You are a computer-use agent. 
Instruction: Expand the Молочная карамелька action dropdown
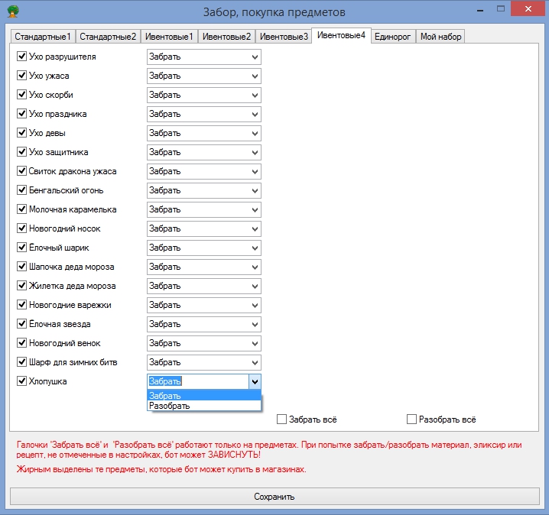(x=203, y=209)
